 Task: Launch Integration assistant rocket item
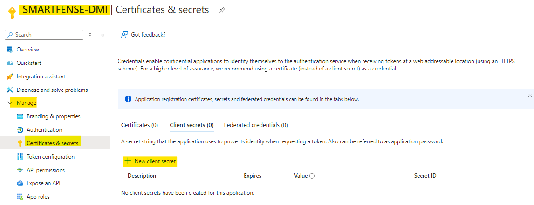9,77
